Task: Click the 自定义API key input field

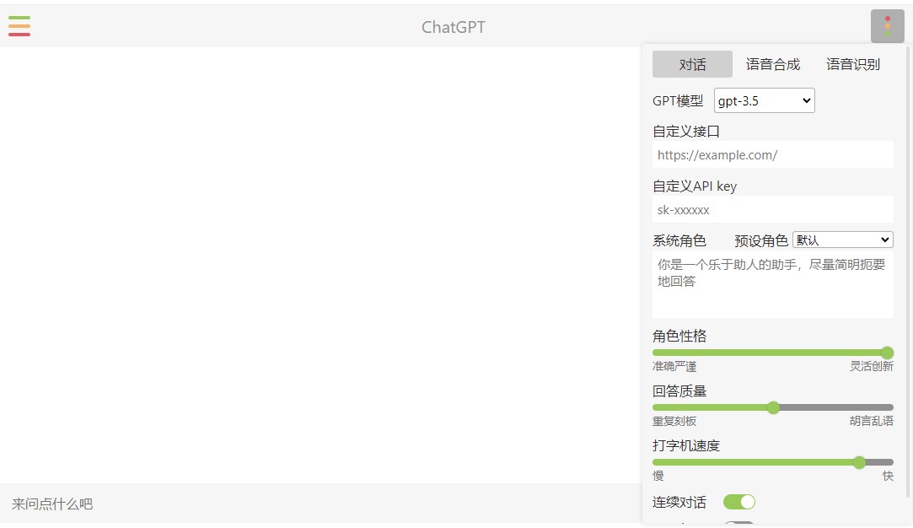Action: pyautogui.click(x=772, y=209)
